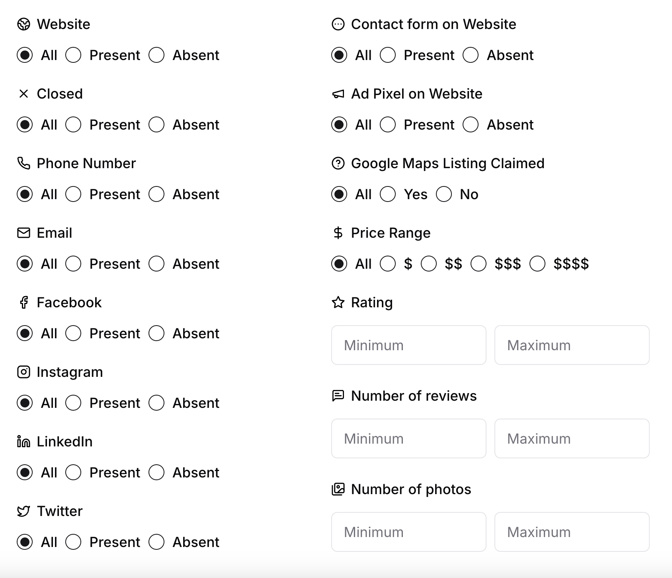Select Present for the Website filter

click(74, 55)
